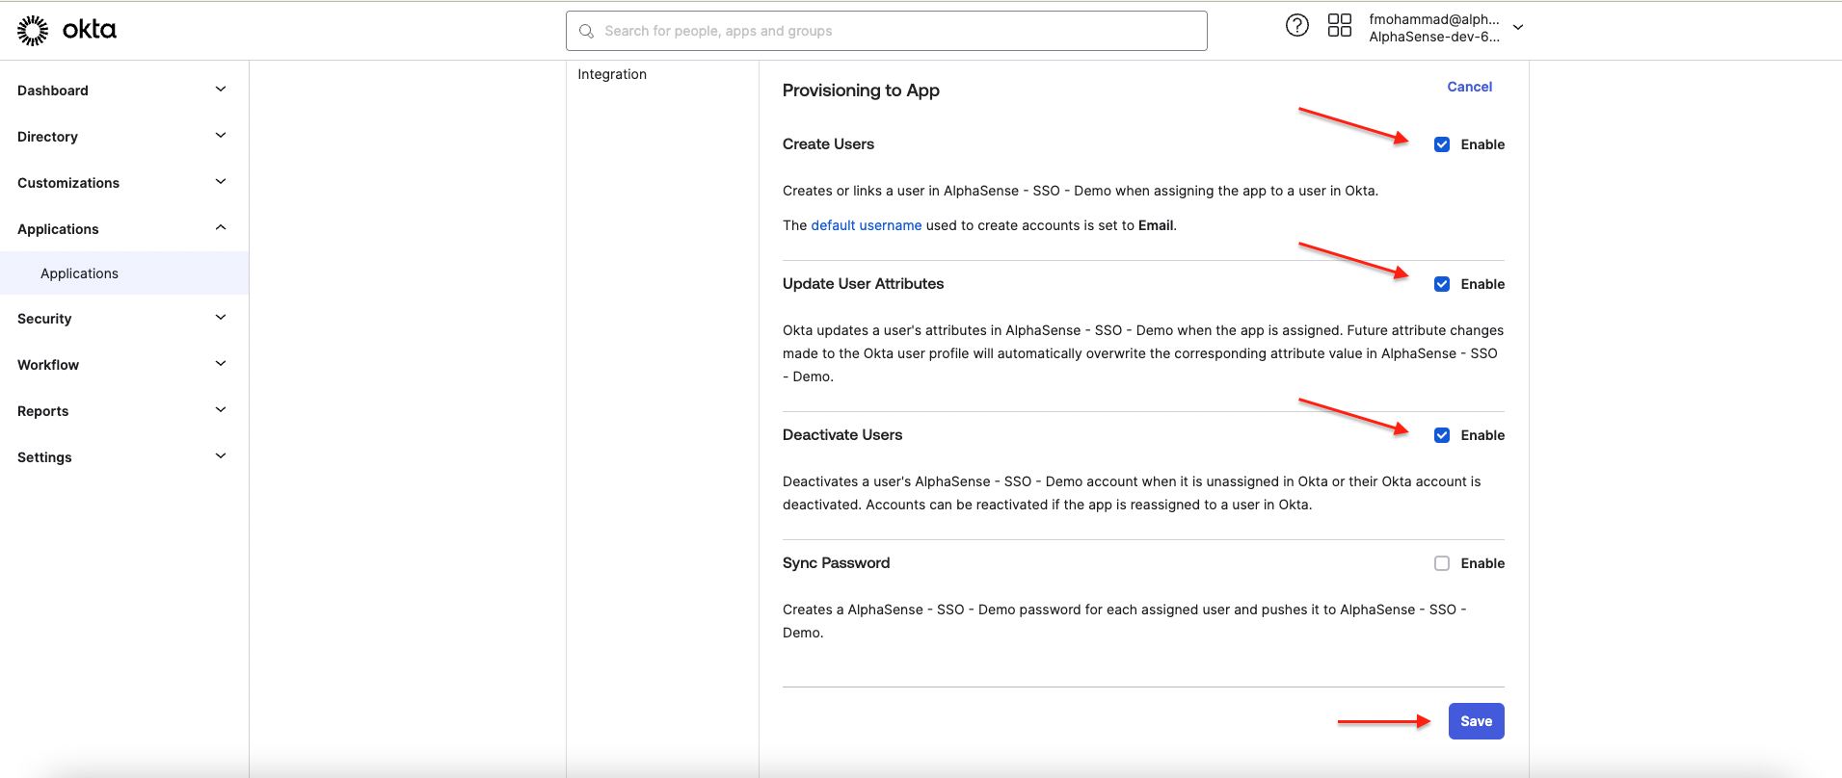This screenshot has height=778, width=1842.
Task: Expand the Settings menu
Action: pos(124,456)
